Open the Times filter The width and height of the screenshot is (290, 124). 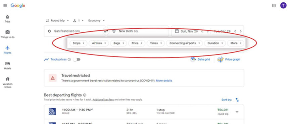[x=156, y=43]
